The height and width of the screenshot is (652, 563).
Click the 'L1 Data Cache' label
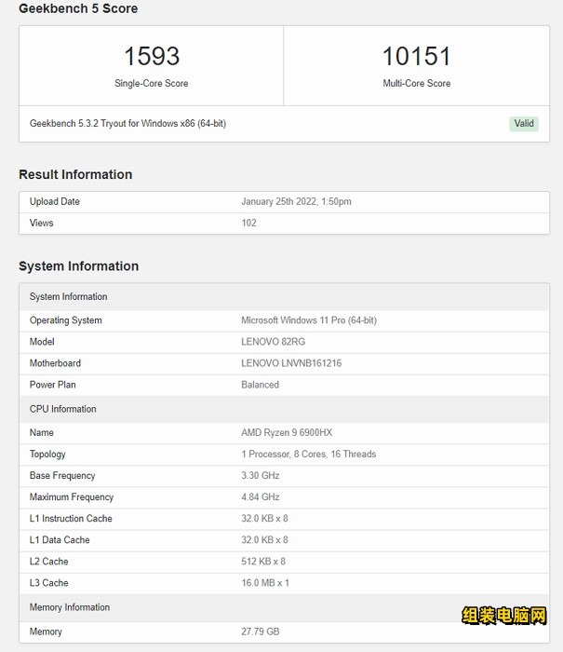tap(60, 540)
